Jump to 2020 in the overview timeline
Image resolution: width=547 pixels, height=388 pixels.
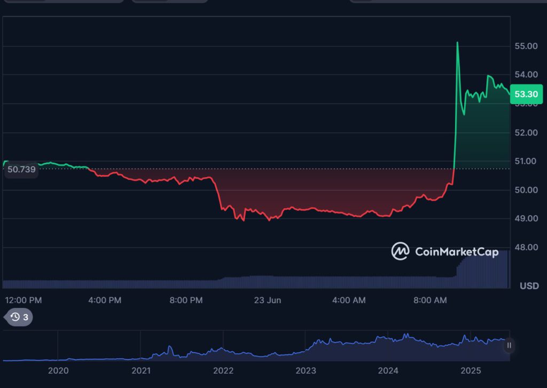[x=58, y=371]
